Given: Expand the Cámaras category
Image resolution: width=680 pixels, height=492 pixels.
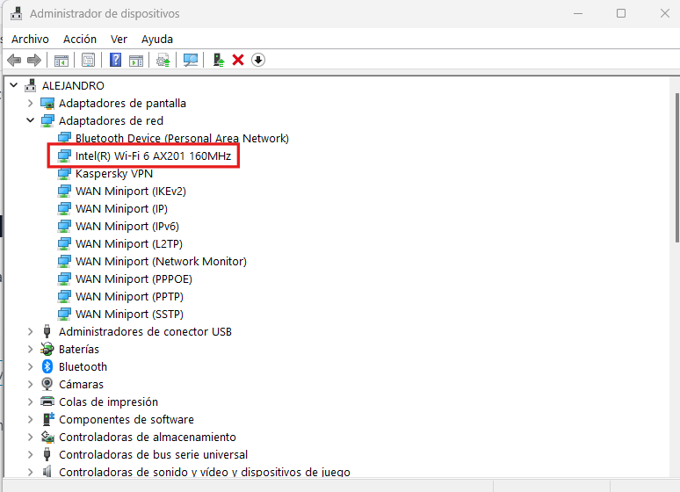Looking at the screenshot, I should tap(31, 384).
